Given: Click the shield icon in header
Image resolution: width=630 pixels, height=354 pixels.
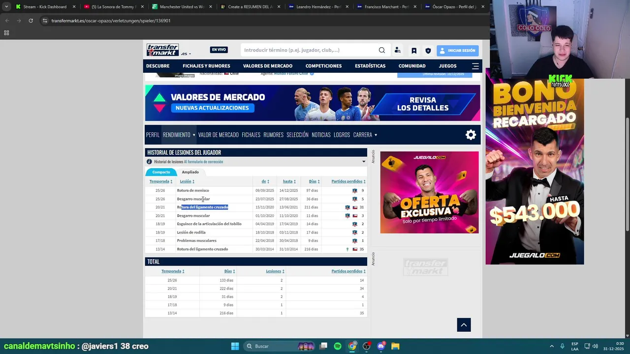Looking at the screenshot, I should click(428, 51).
